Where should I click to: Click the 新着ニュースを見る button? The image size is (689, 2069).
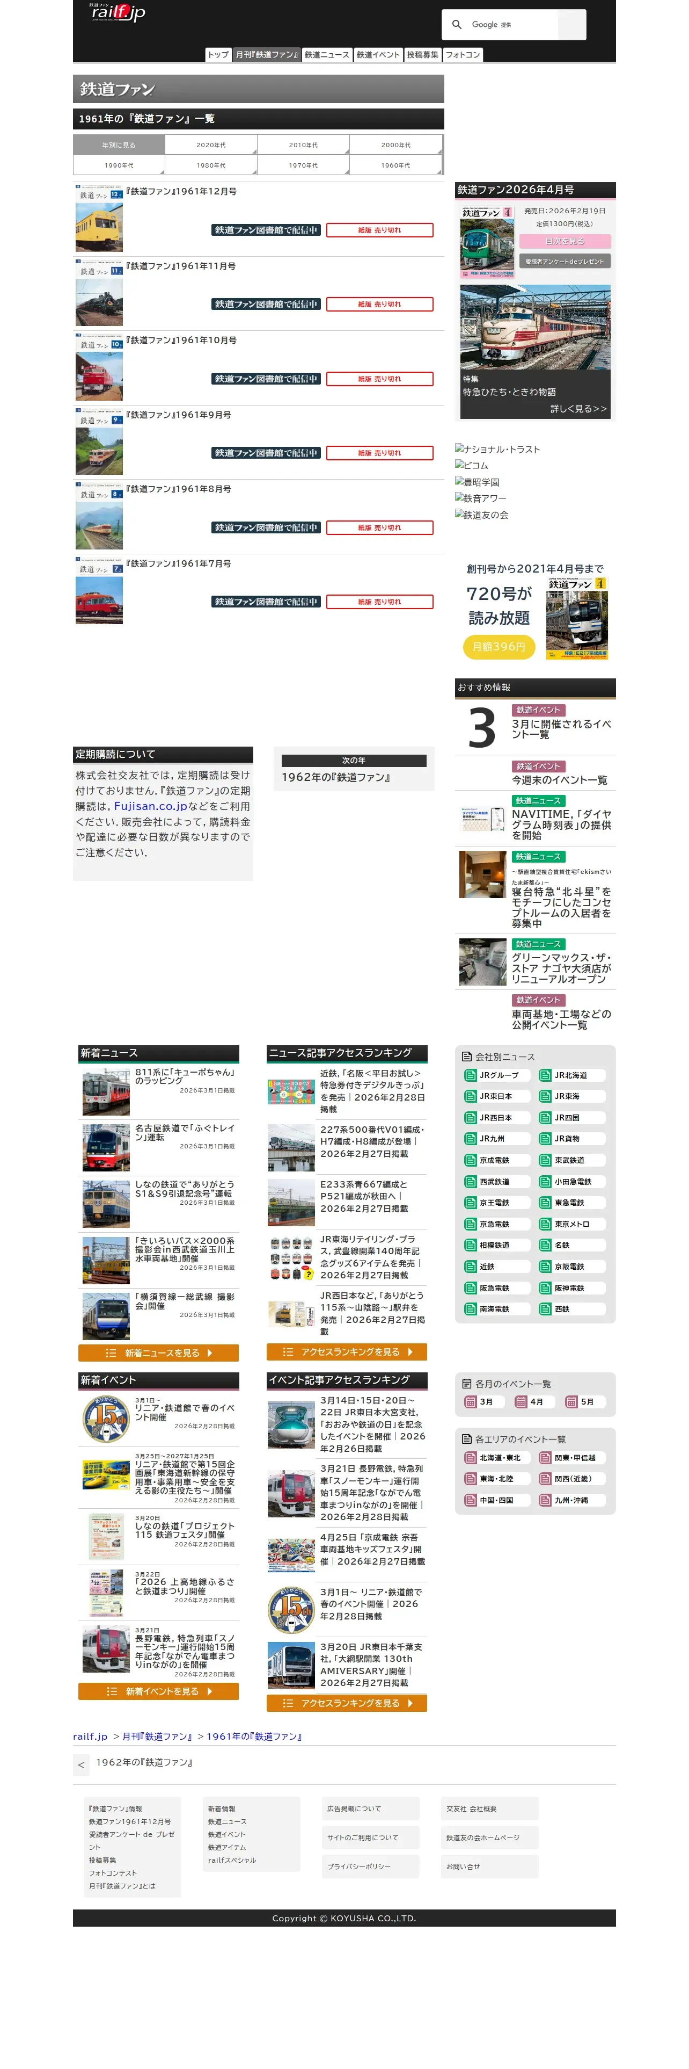pyautogui.click(x=158, y=1354)
